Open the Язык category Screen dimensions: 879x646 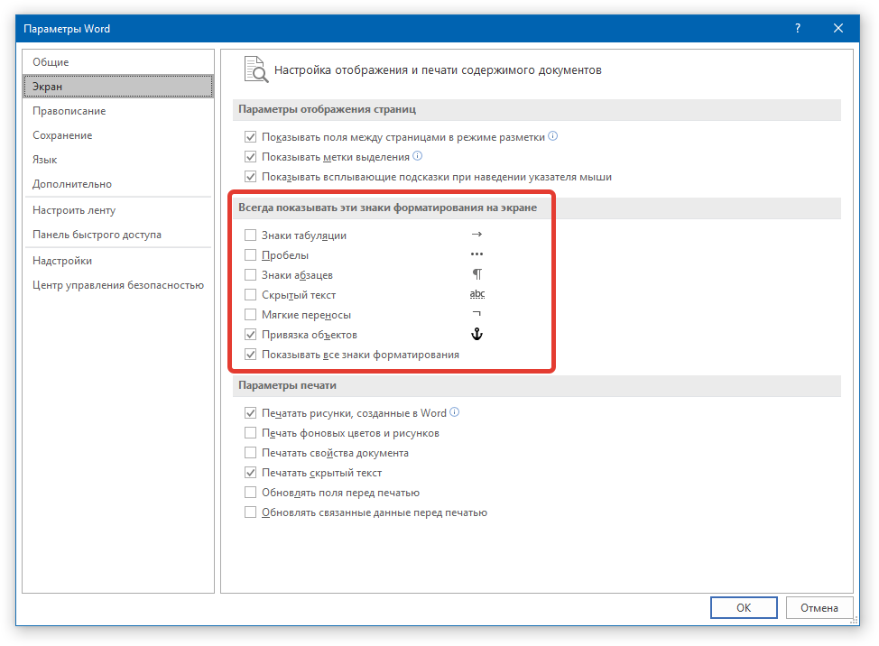click(x=118, y=160)
